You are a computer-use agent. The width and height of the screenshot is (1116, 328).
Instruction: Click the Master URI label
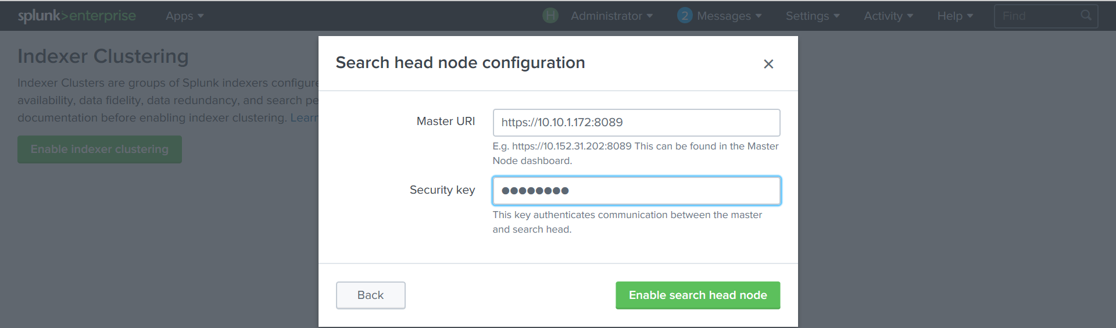click(446, 122)
